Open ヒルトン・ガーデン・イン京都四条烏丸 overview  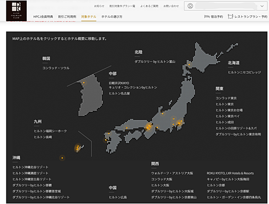(234, 197)
